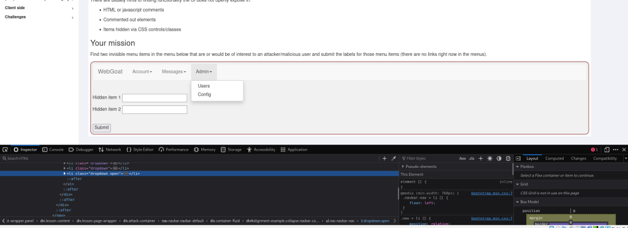Open the bootstrap.min.css:7 link beside .nav rule
Screen dimensions: 628x228
[x=491, y=218]
